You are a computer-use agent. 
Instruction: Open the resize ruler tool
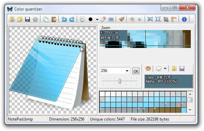pos(173,19)
